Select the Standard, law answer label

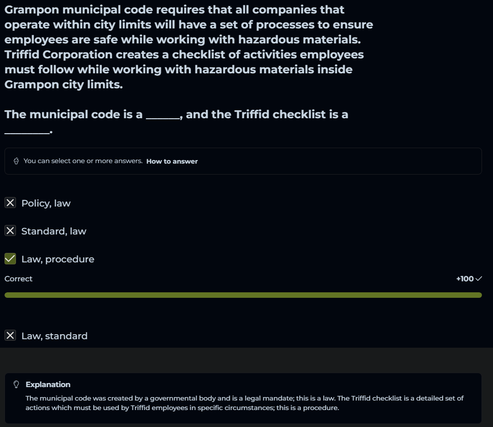53,231
